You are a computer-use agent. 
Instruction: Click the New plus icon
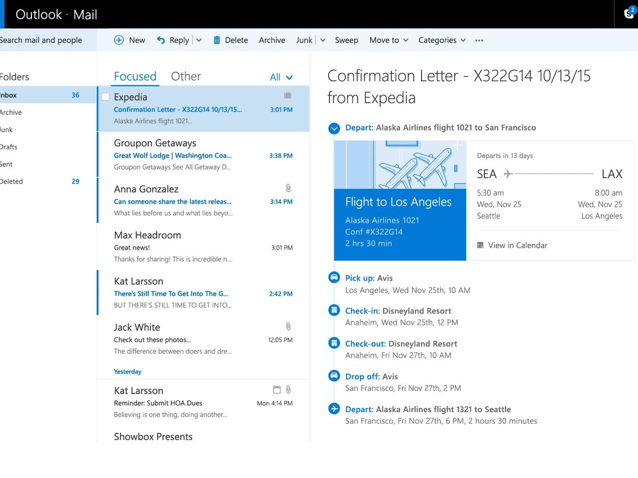[119, 40]
